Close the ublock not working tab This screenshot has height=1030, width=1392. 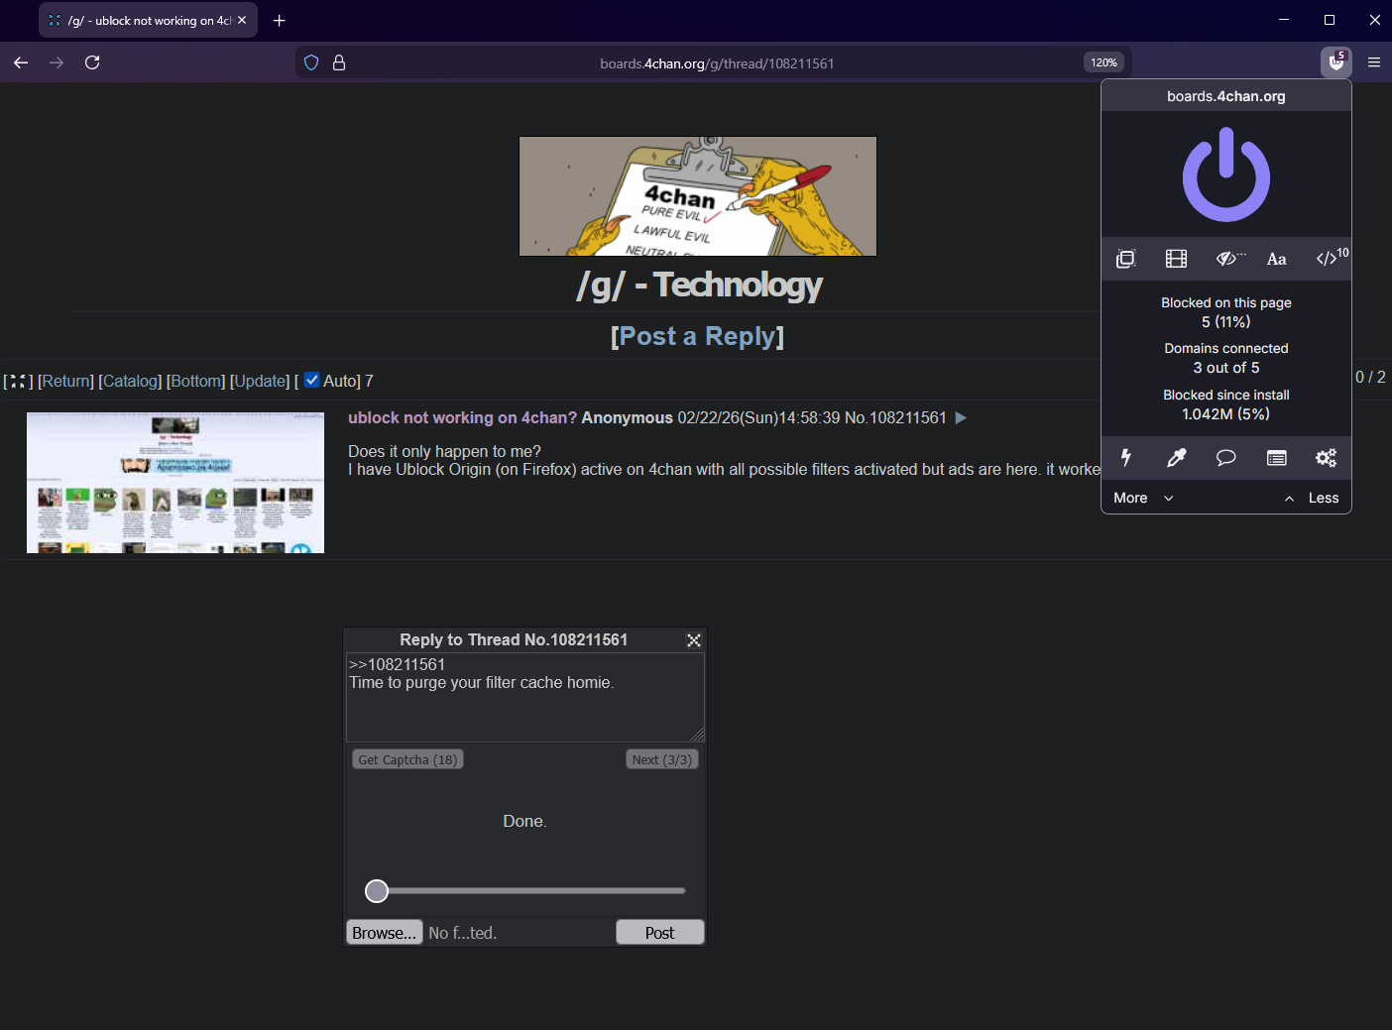242,20
